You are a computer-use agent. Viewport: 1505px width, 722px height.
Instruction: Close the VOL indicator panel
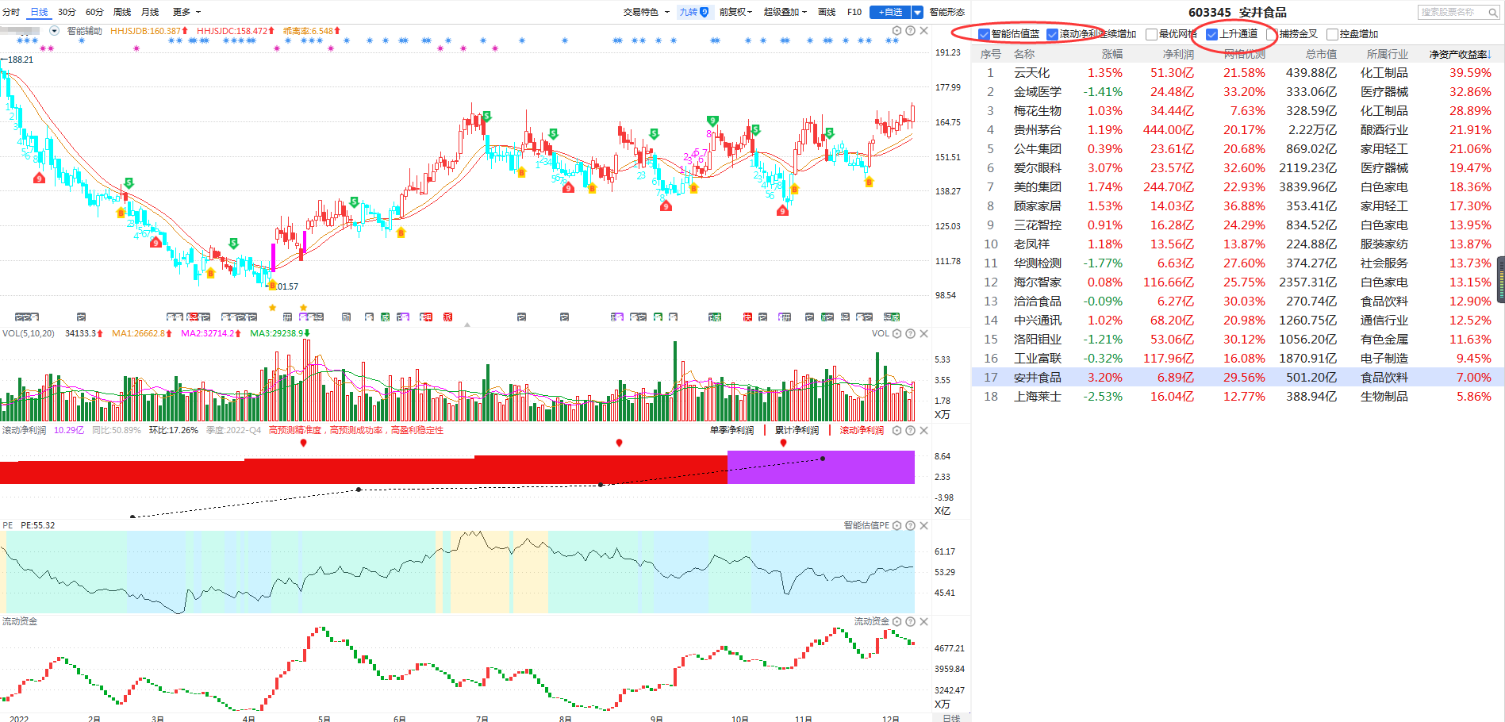[x=924, y=334]
